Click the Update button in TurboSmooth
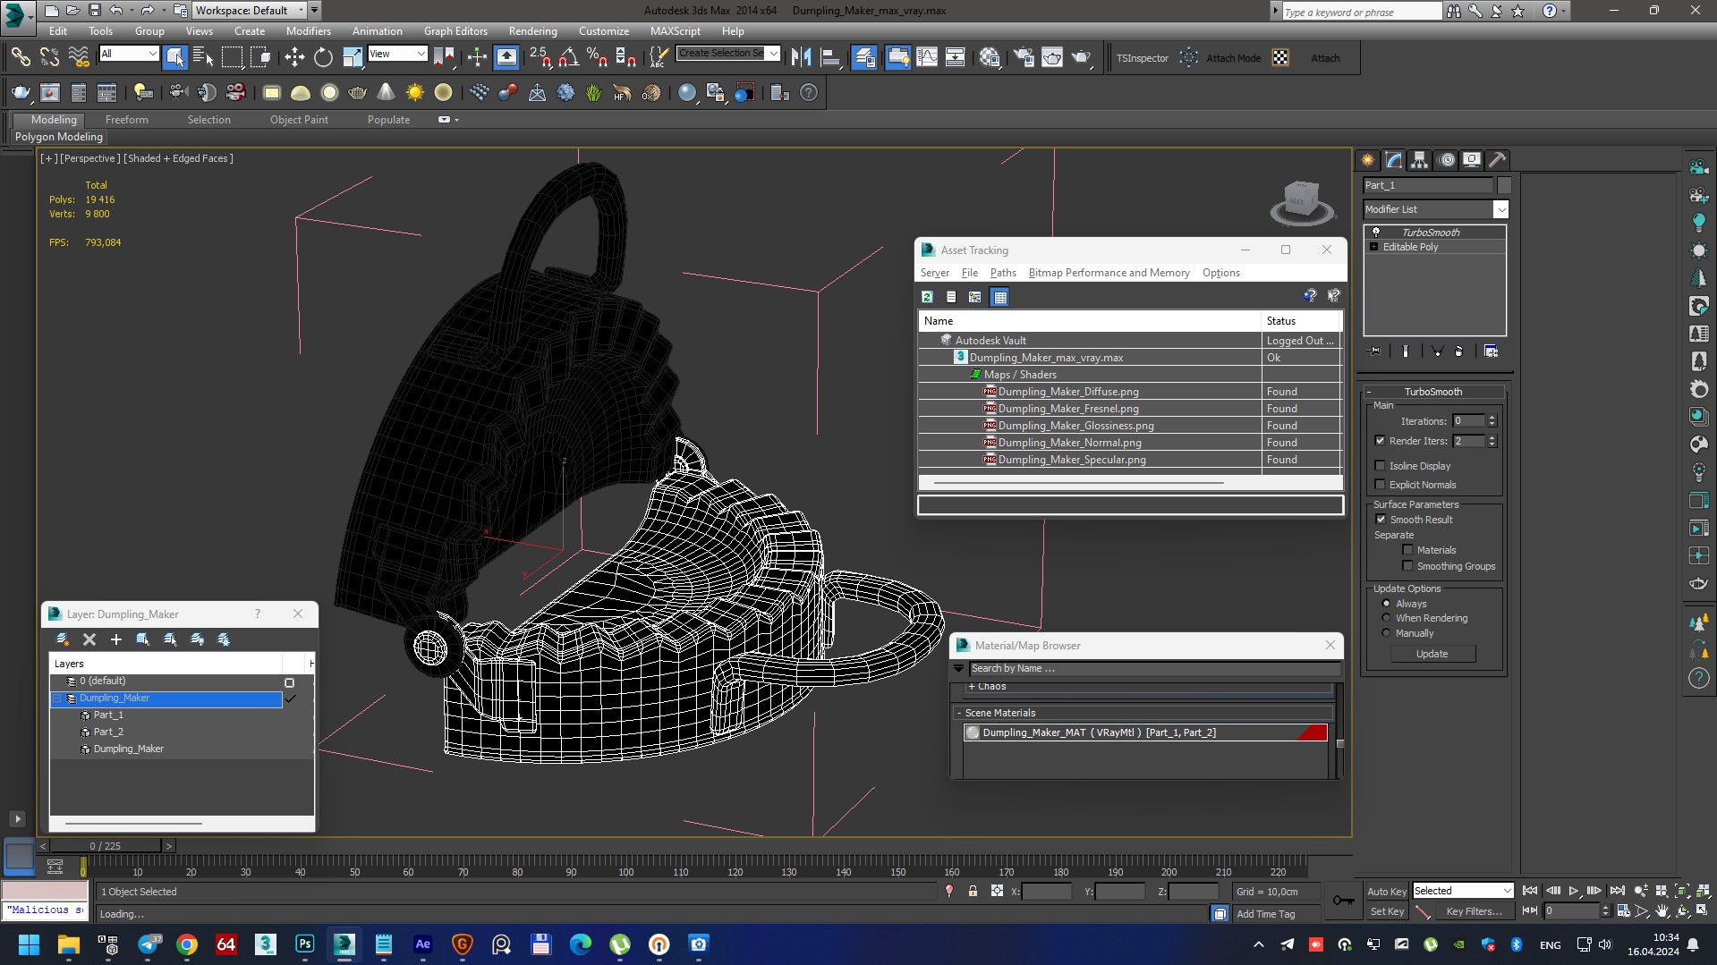1717x965 pixels. pyautogui.click(x=1432, y=654)
